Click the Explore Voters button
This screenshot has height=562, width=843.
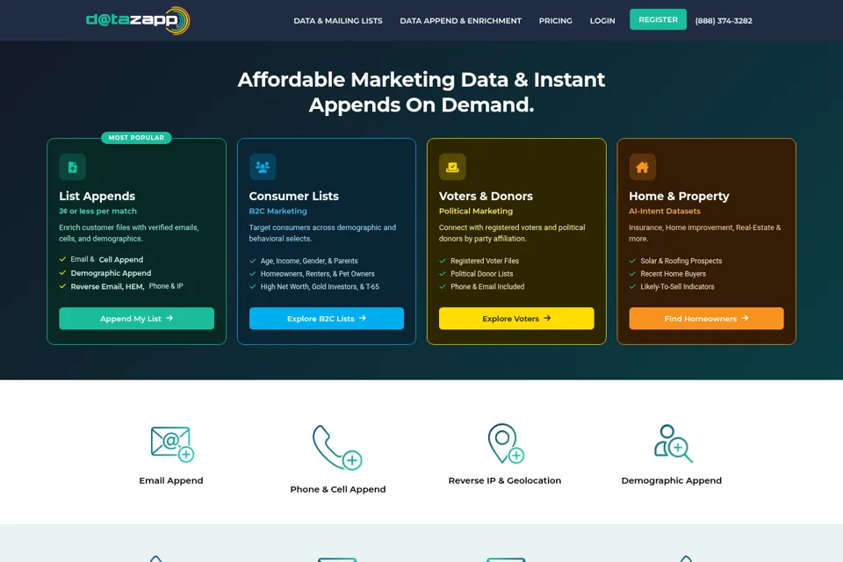point(516,319)
